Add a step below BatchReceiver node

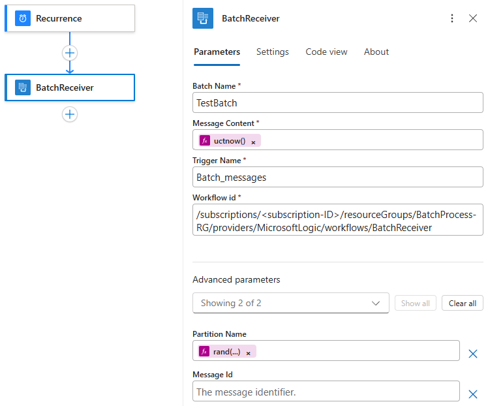[70, 114]
